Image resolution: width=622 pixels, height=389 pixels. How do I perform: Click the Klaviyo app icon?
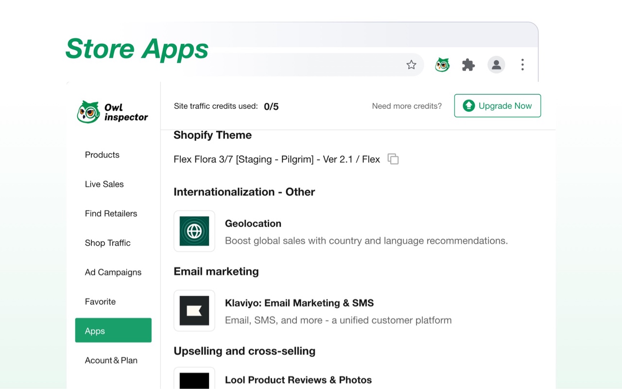click(x=194, y=311)
